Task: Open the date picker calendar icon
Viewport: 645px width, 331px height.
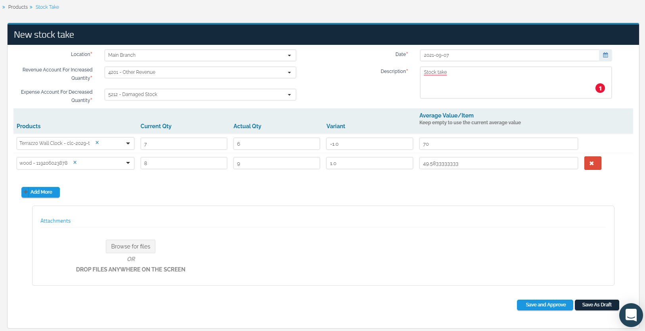Action: point(605,55)
